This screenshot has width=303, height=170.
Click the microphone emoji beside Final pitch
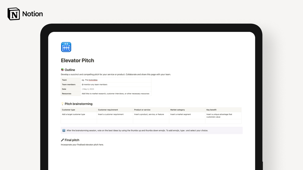tap(62, 140)
